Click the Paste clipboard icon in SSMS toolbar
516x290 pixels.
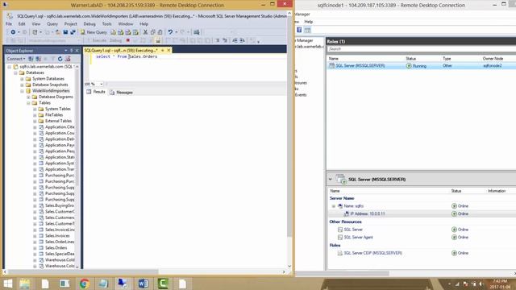coord(160,32)
